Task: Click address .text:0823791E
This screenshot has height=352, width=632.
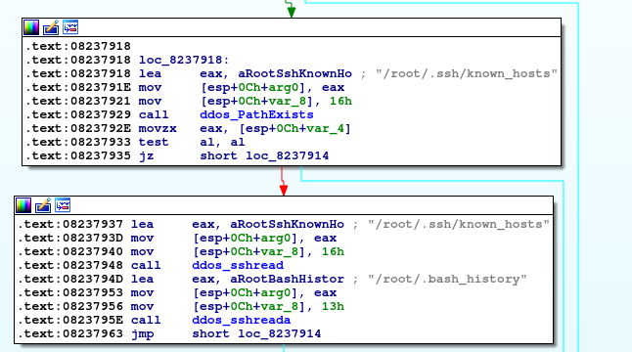Action: (78, 87)
